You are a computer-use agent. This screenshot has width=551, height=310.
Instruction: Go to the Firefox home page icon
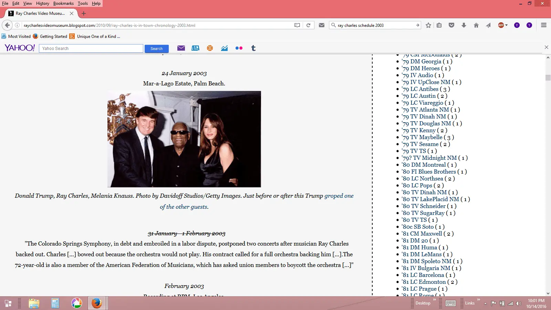[476, 25]
